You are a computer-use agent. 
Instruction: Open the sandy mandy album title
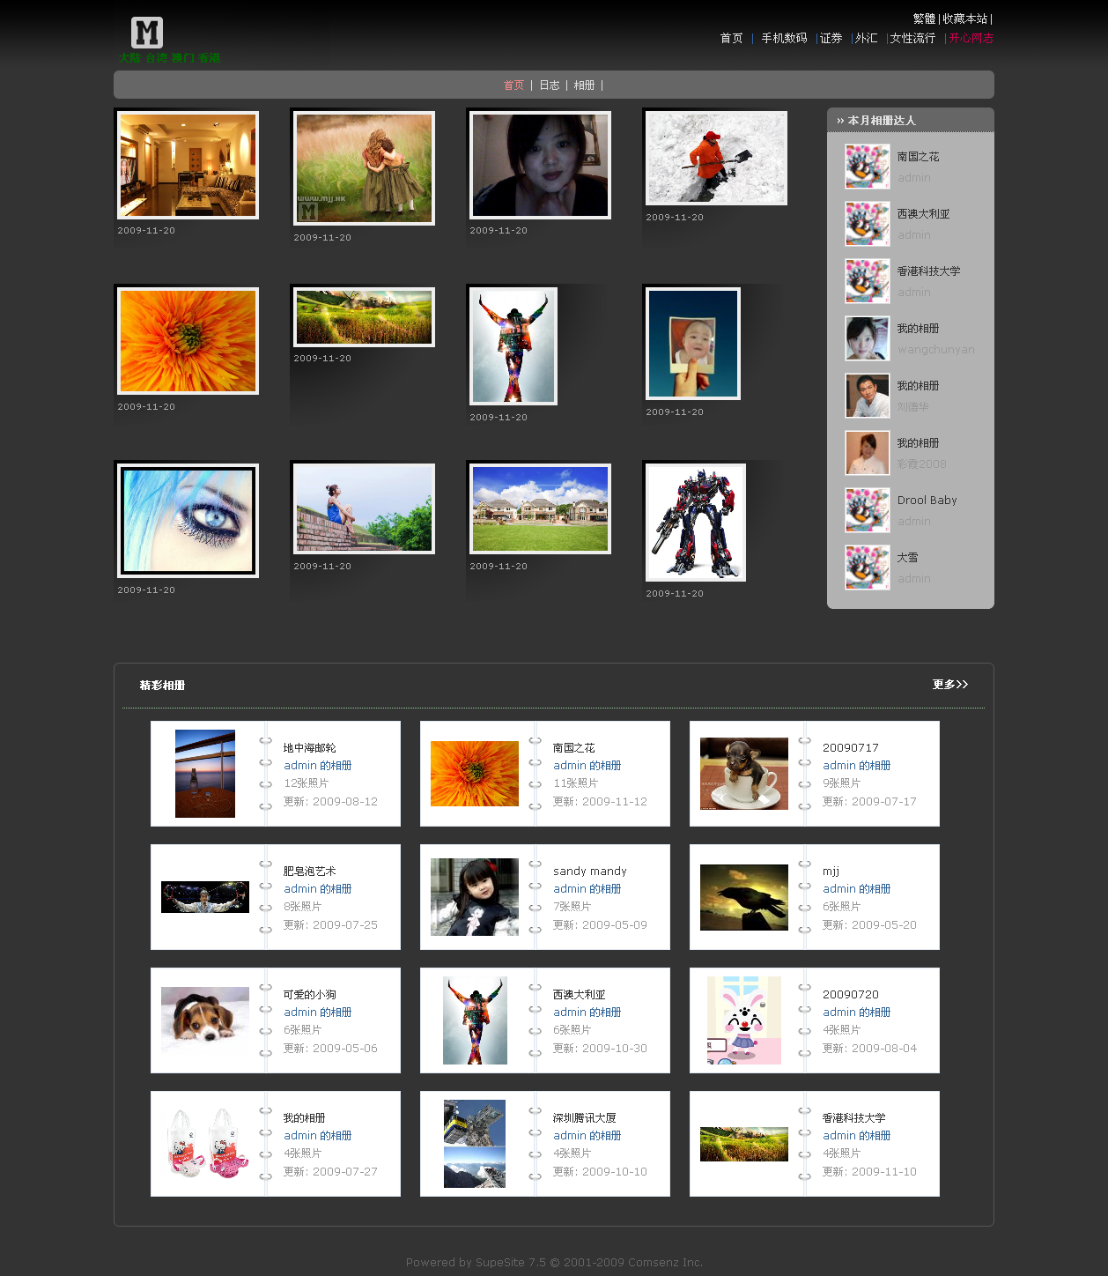tap(589, 872)
